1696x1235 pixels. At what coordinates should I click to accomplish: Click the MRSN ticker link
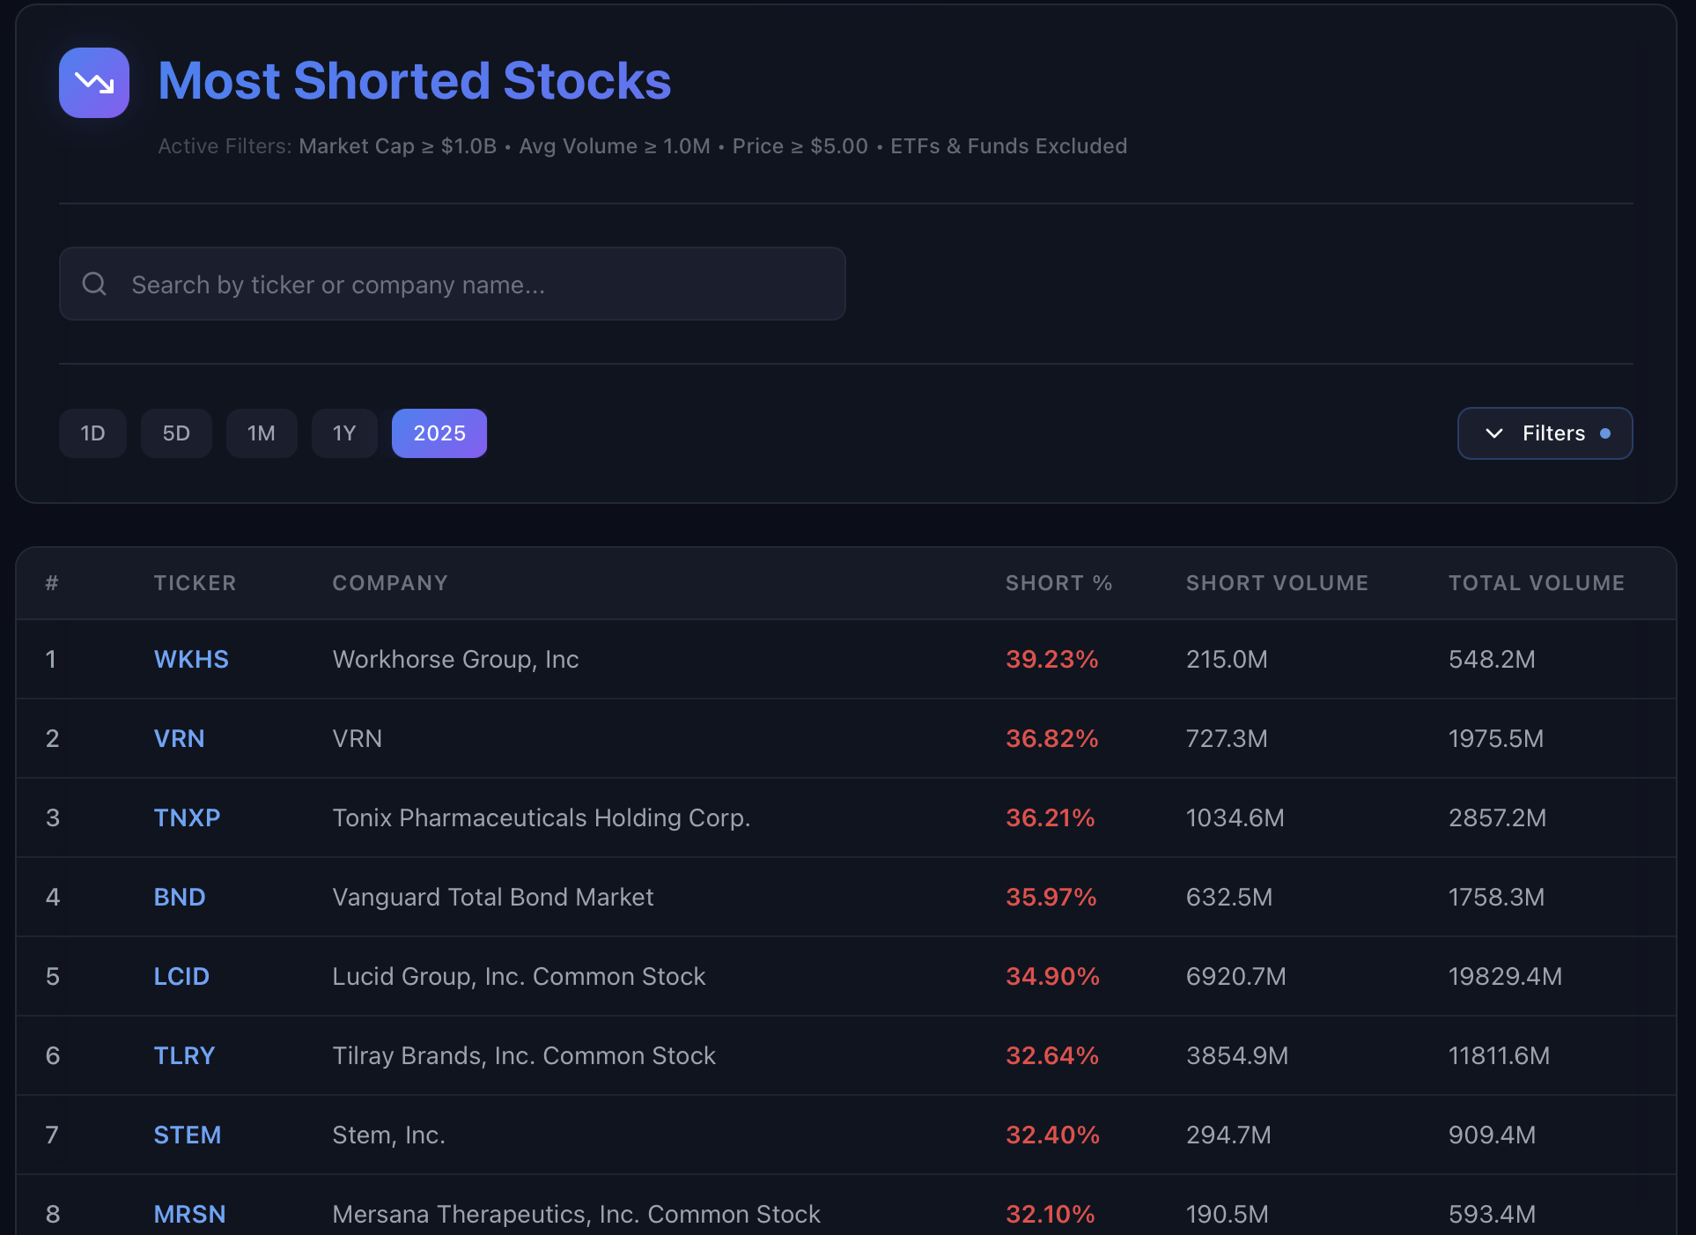pos(189,1214)
